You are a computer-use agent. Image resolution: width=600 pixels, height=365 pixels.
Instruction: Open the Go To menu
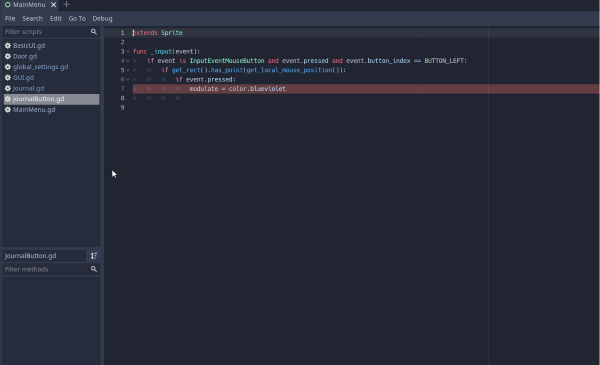(77, 19)
